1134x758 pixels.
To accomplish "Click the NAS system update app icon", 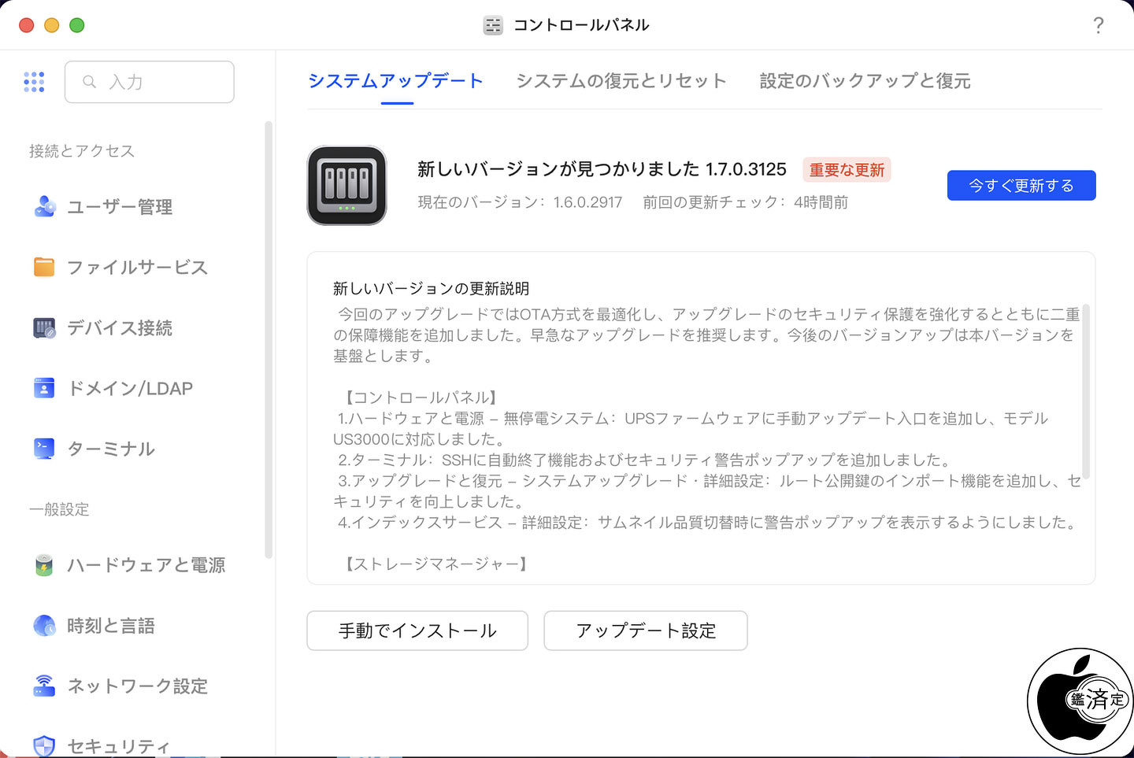I will tap(347, 186).
